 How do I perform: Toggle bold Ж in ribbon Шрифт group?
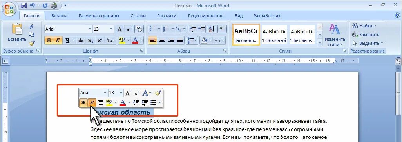[49, 40]
